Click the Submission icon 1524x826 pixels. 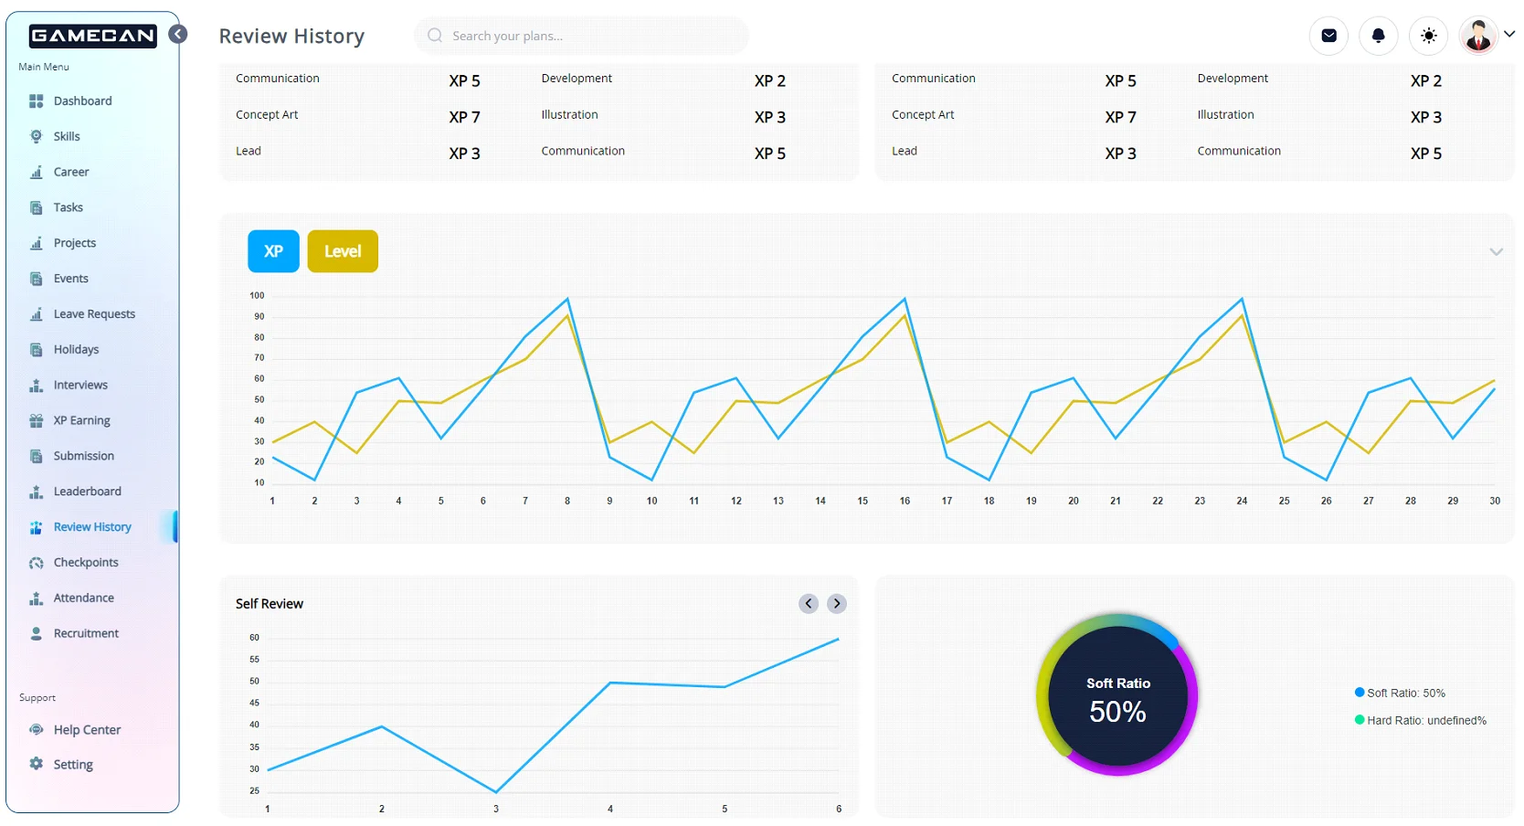[37, 456]
